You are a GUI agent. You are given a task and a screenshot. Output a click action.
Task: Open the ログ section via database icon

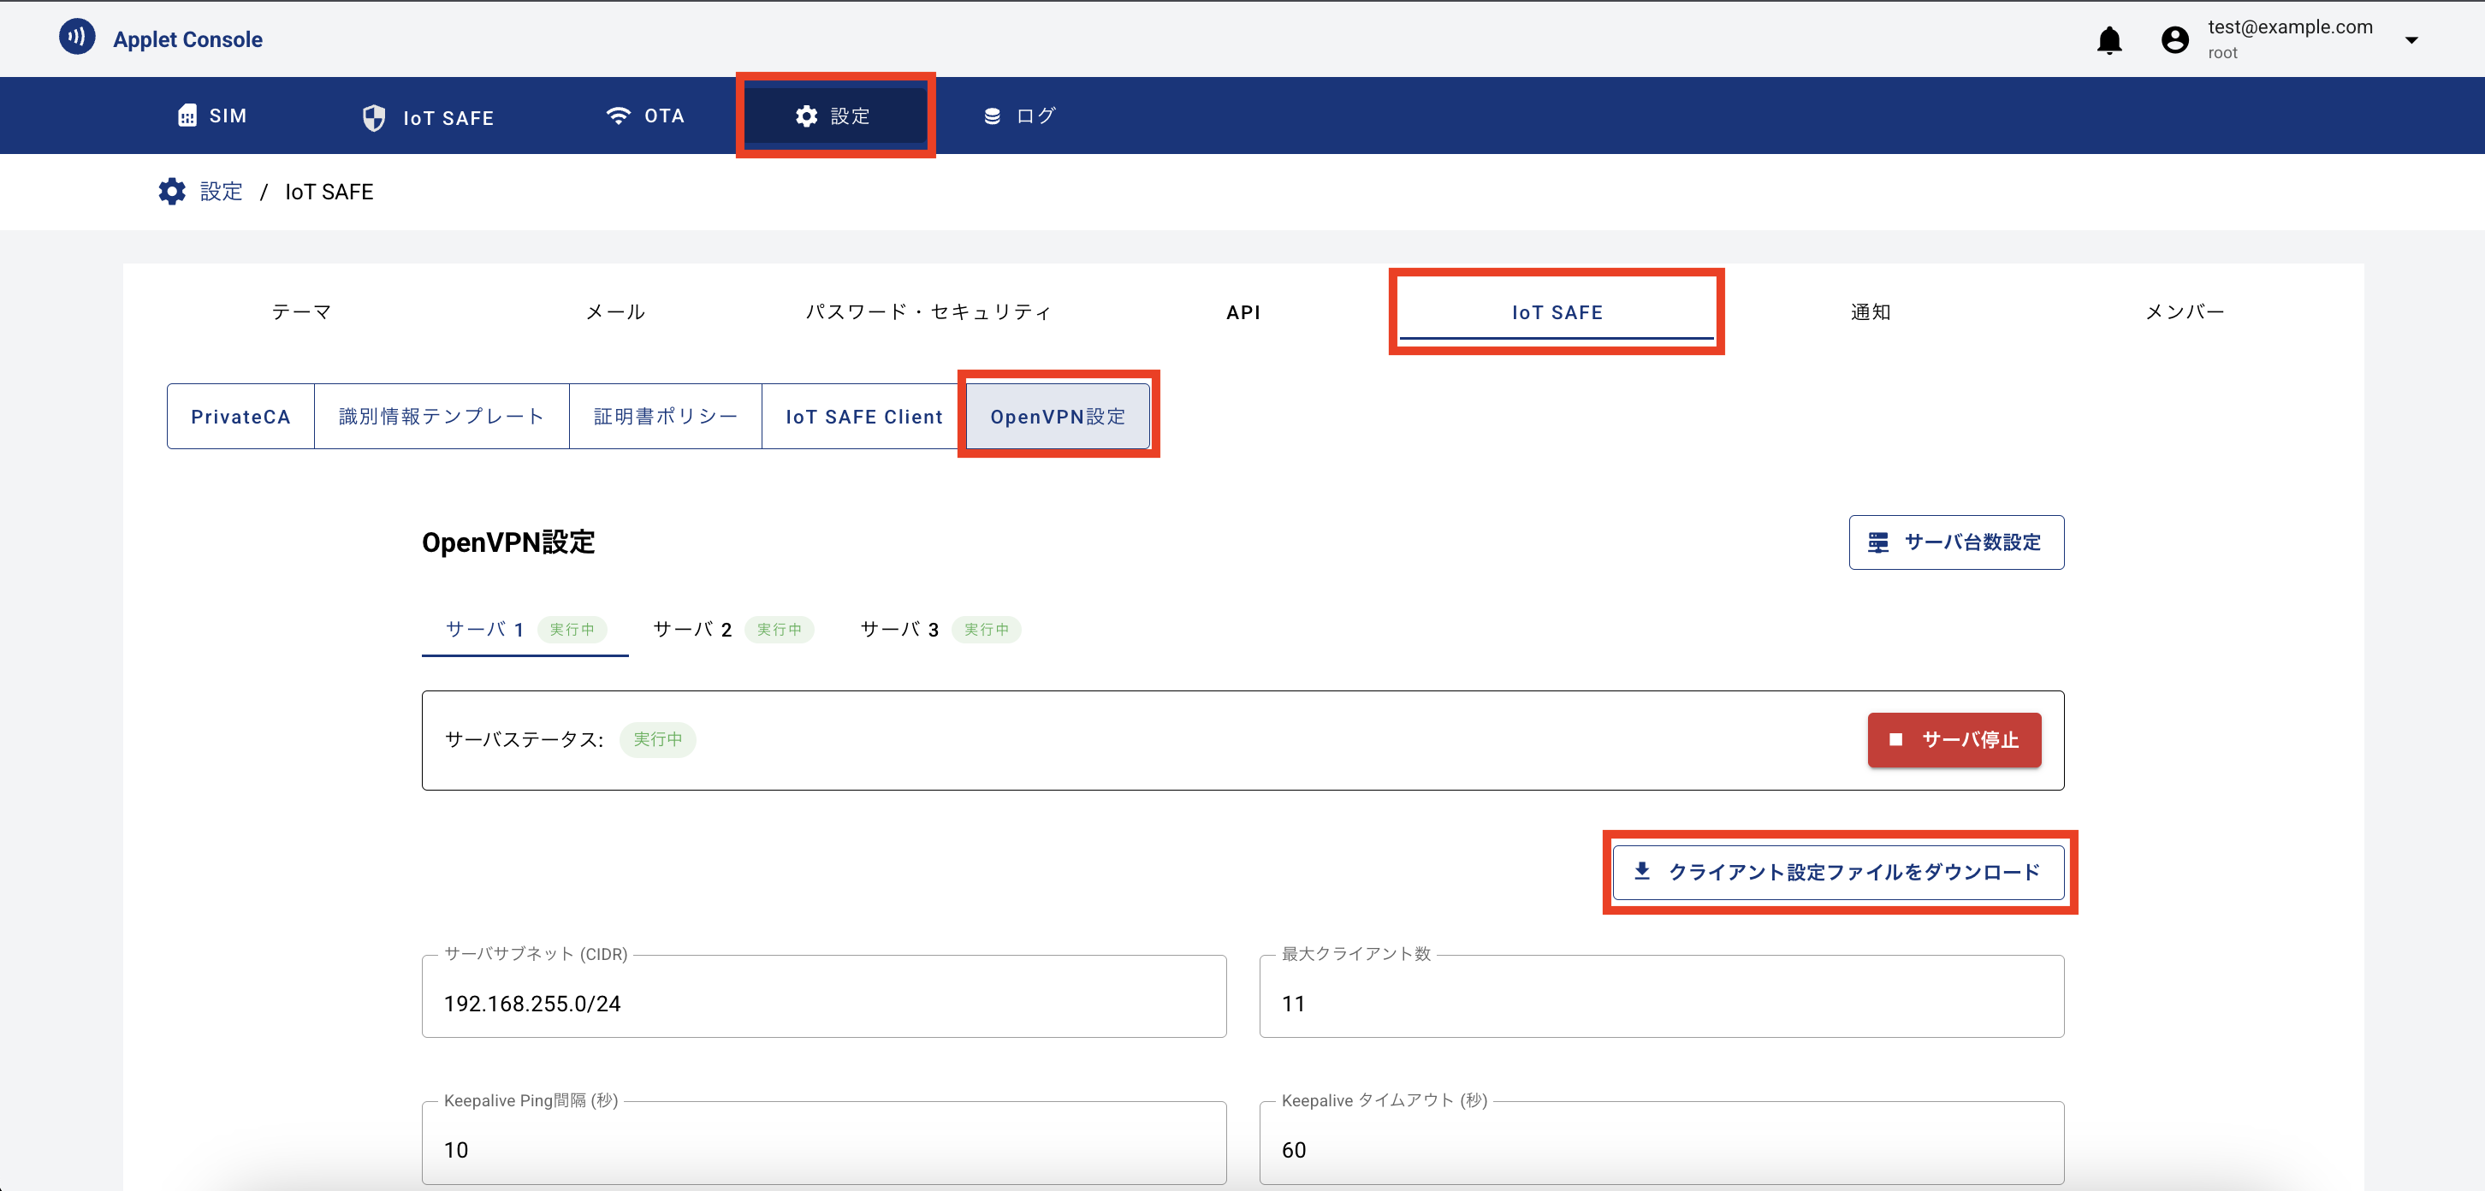coord(992,115)
